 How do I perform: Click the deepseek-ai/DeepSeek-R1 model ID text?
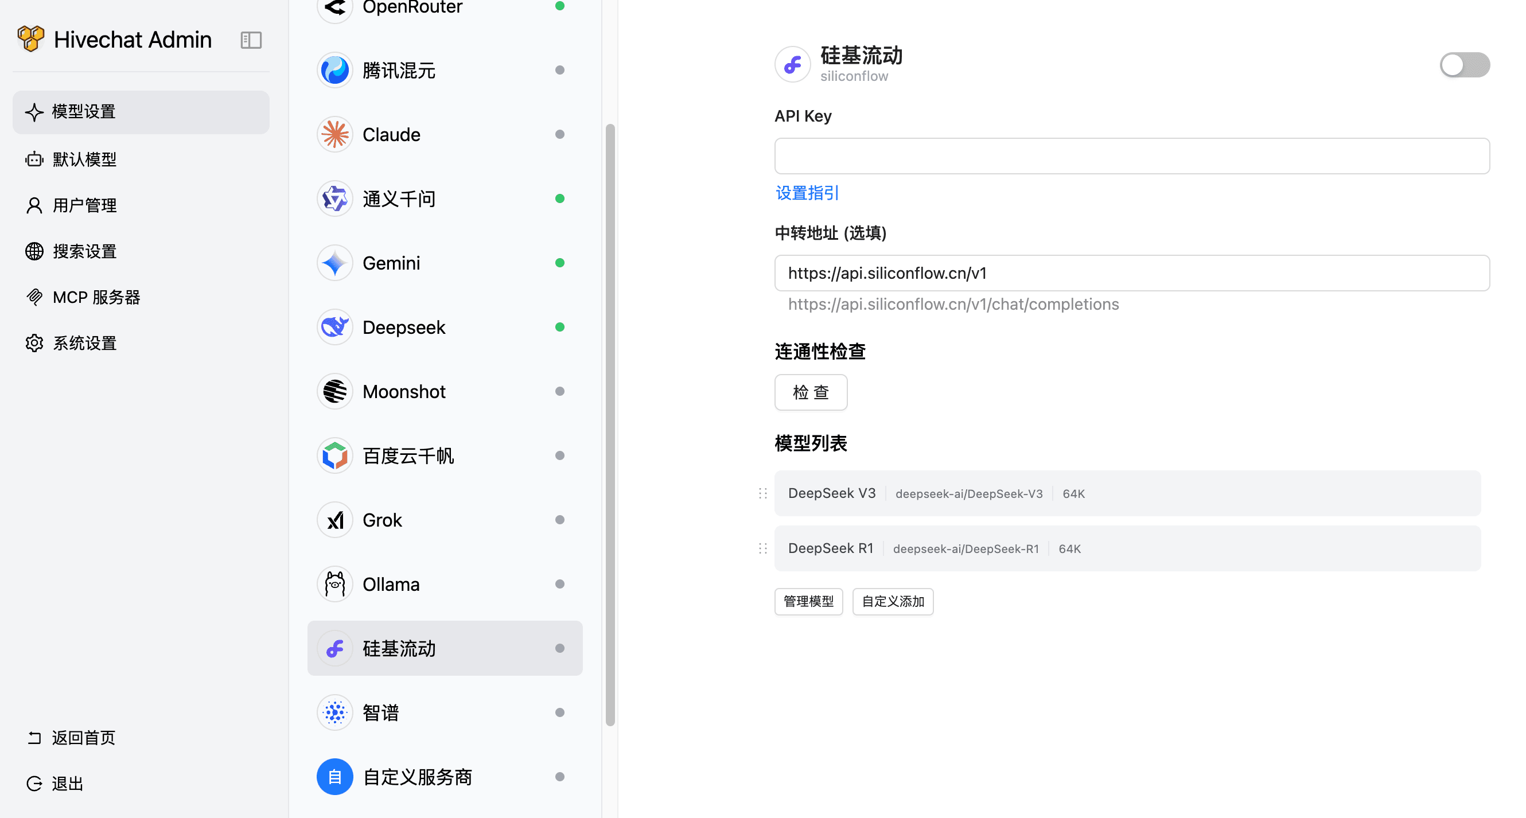point(966,549)
